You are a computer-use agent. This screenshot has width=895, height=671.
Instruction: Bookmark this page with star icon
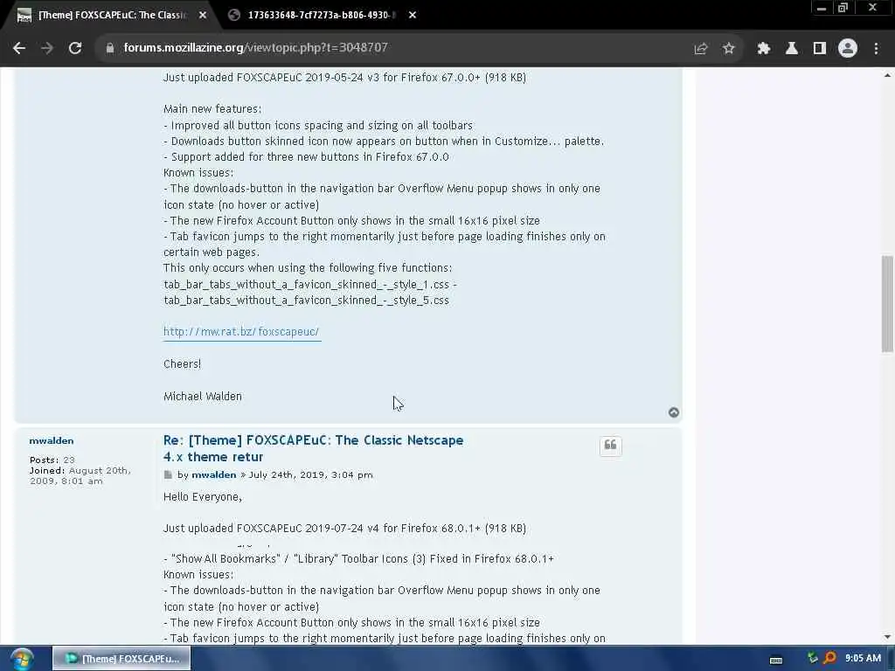coord(728,49)
